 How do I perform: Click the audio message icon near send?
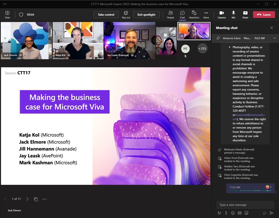[265, 213]
